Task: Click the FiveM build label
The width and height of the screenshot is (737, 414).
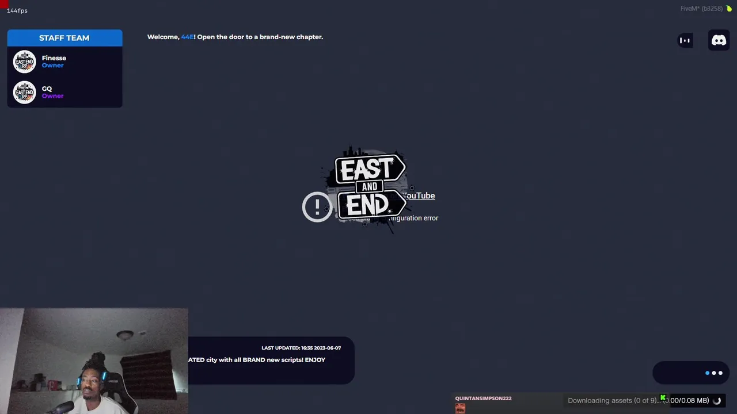Action: tap(701, 9)
